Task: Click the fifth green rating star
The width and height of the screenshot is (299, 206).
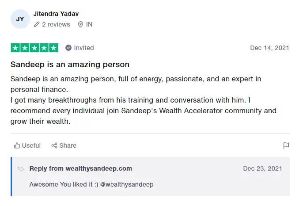Action: pos(53,48)
